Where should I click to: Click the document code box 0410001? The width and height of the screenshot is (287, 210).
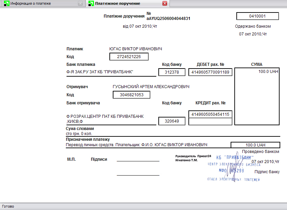coord(258,16)
